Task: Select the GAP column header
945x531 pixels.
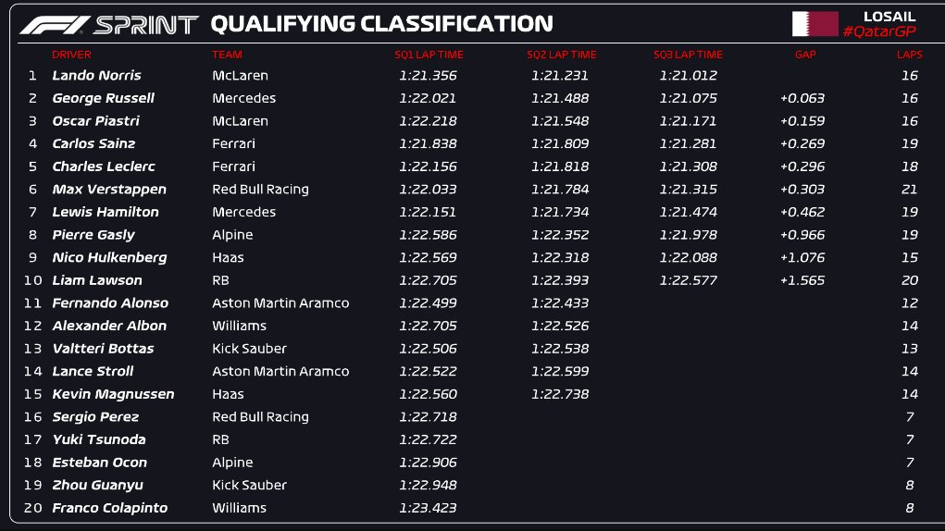Action: 805,55
